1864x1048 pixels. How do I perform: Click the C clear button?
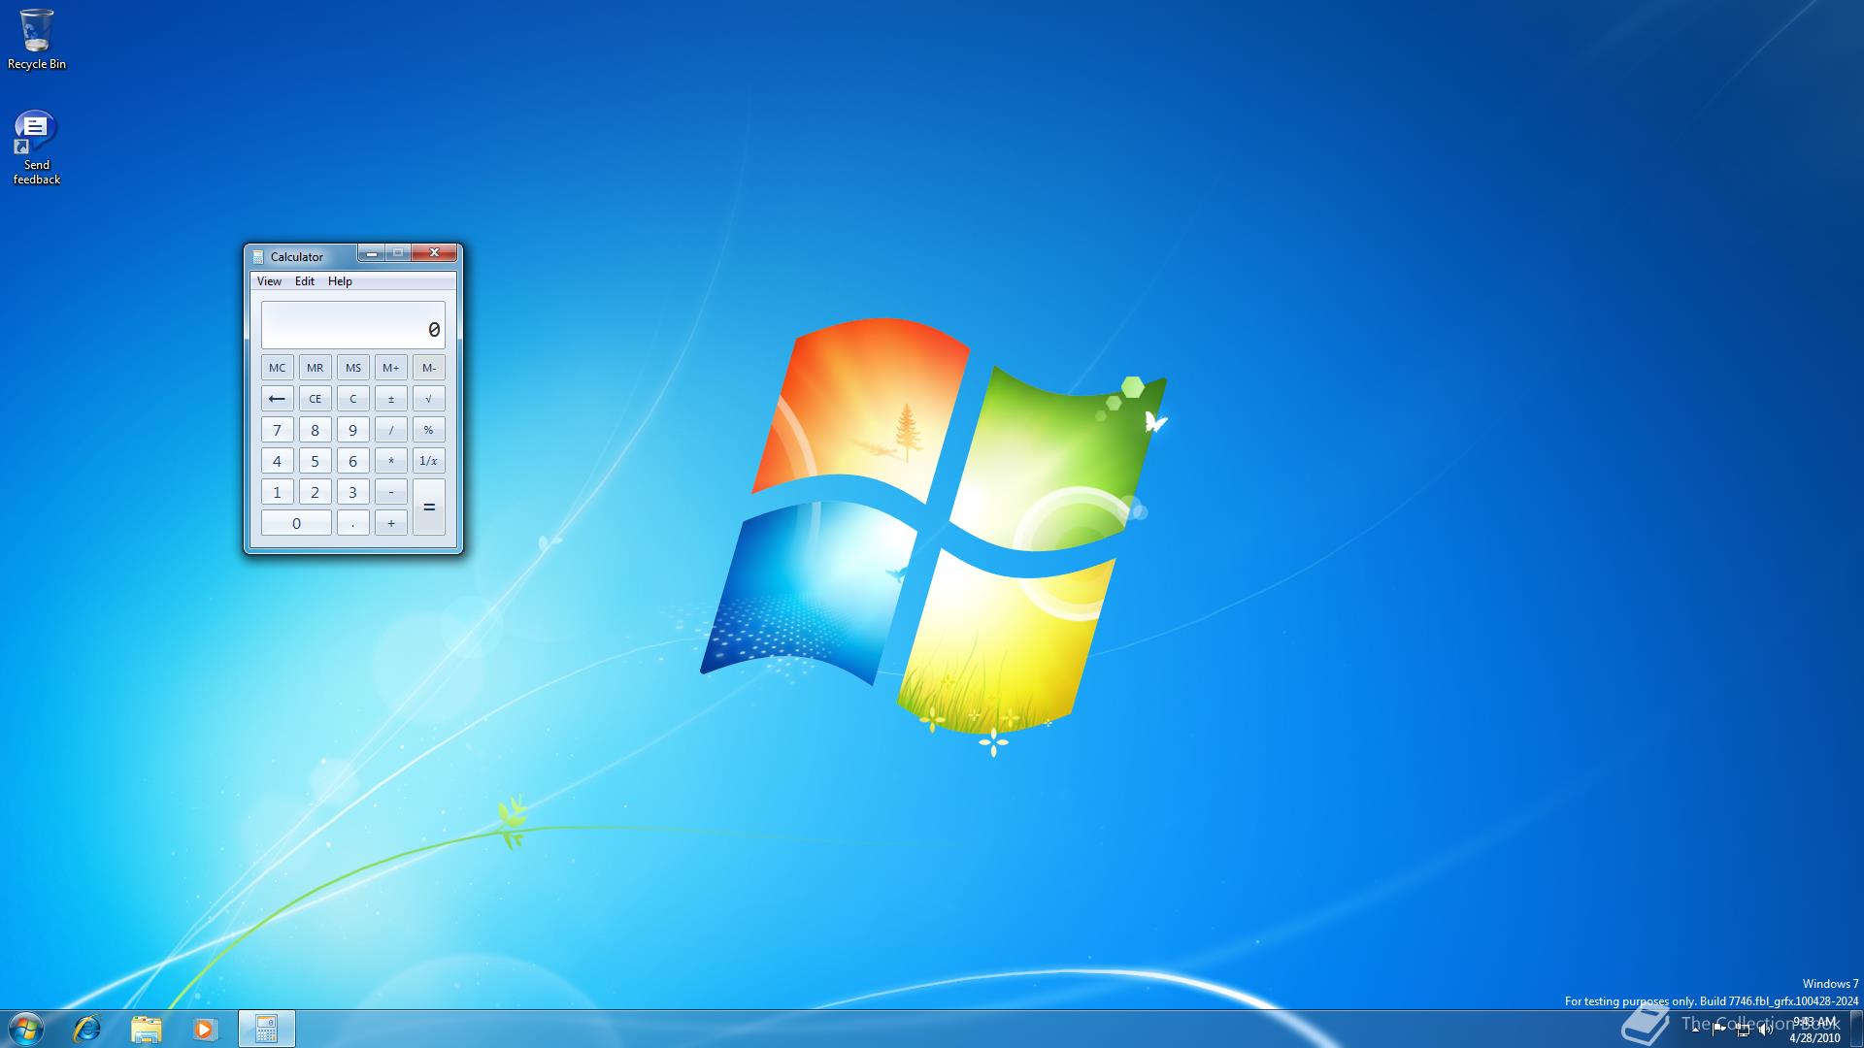(352, 399)
